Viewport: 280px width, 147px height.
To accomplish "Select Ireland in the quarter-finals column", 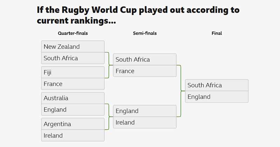I will (72, 135).
